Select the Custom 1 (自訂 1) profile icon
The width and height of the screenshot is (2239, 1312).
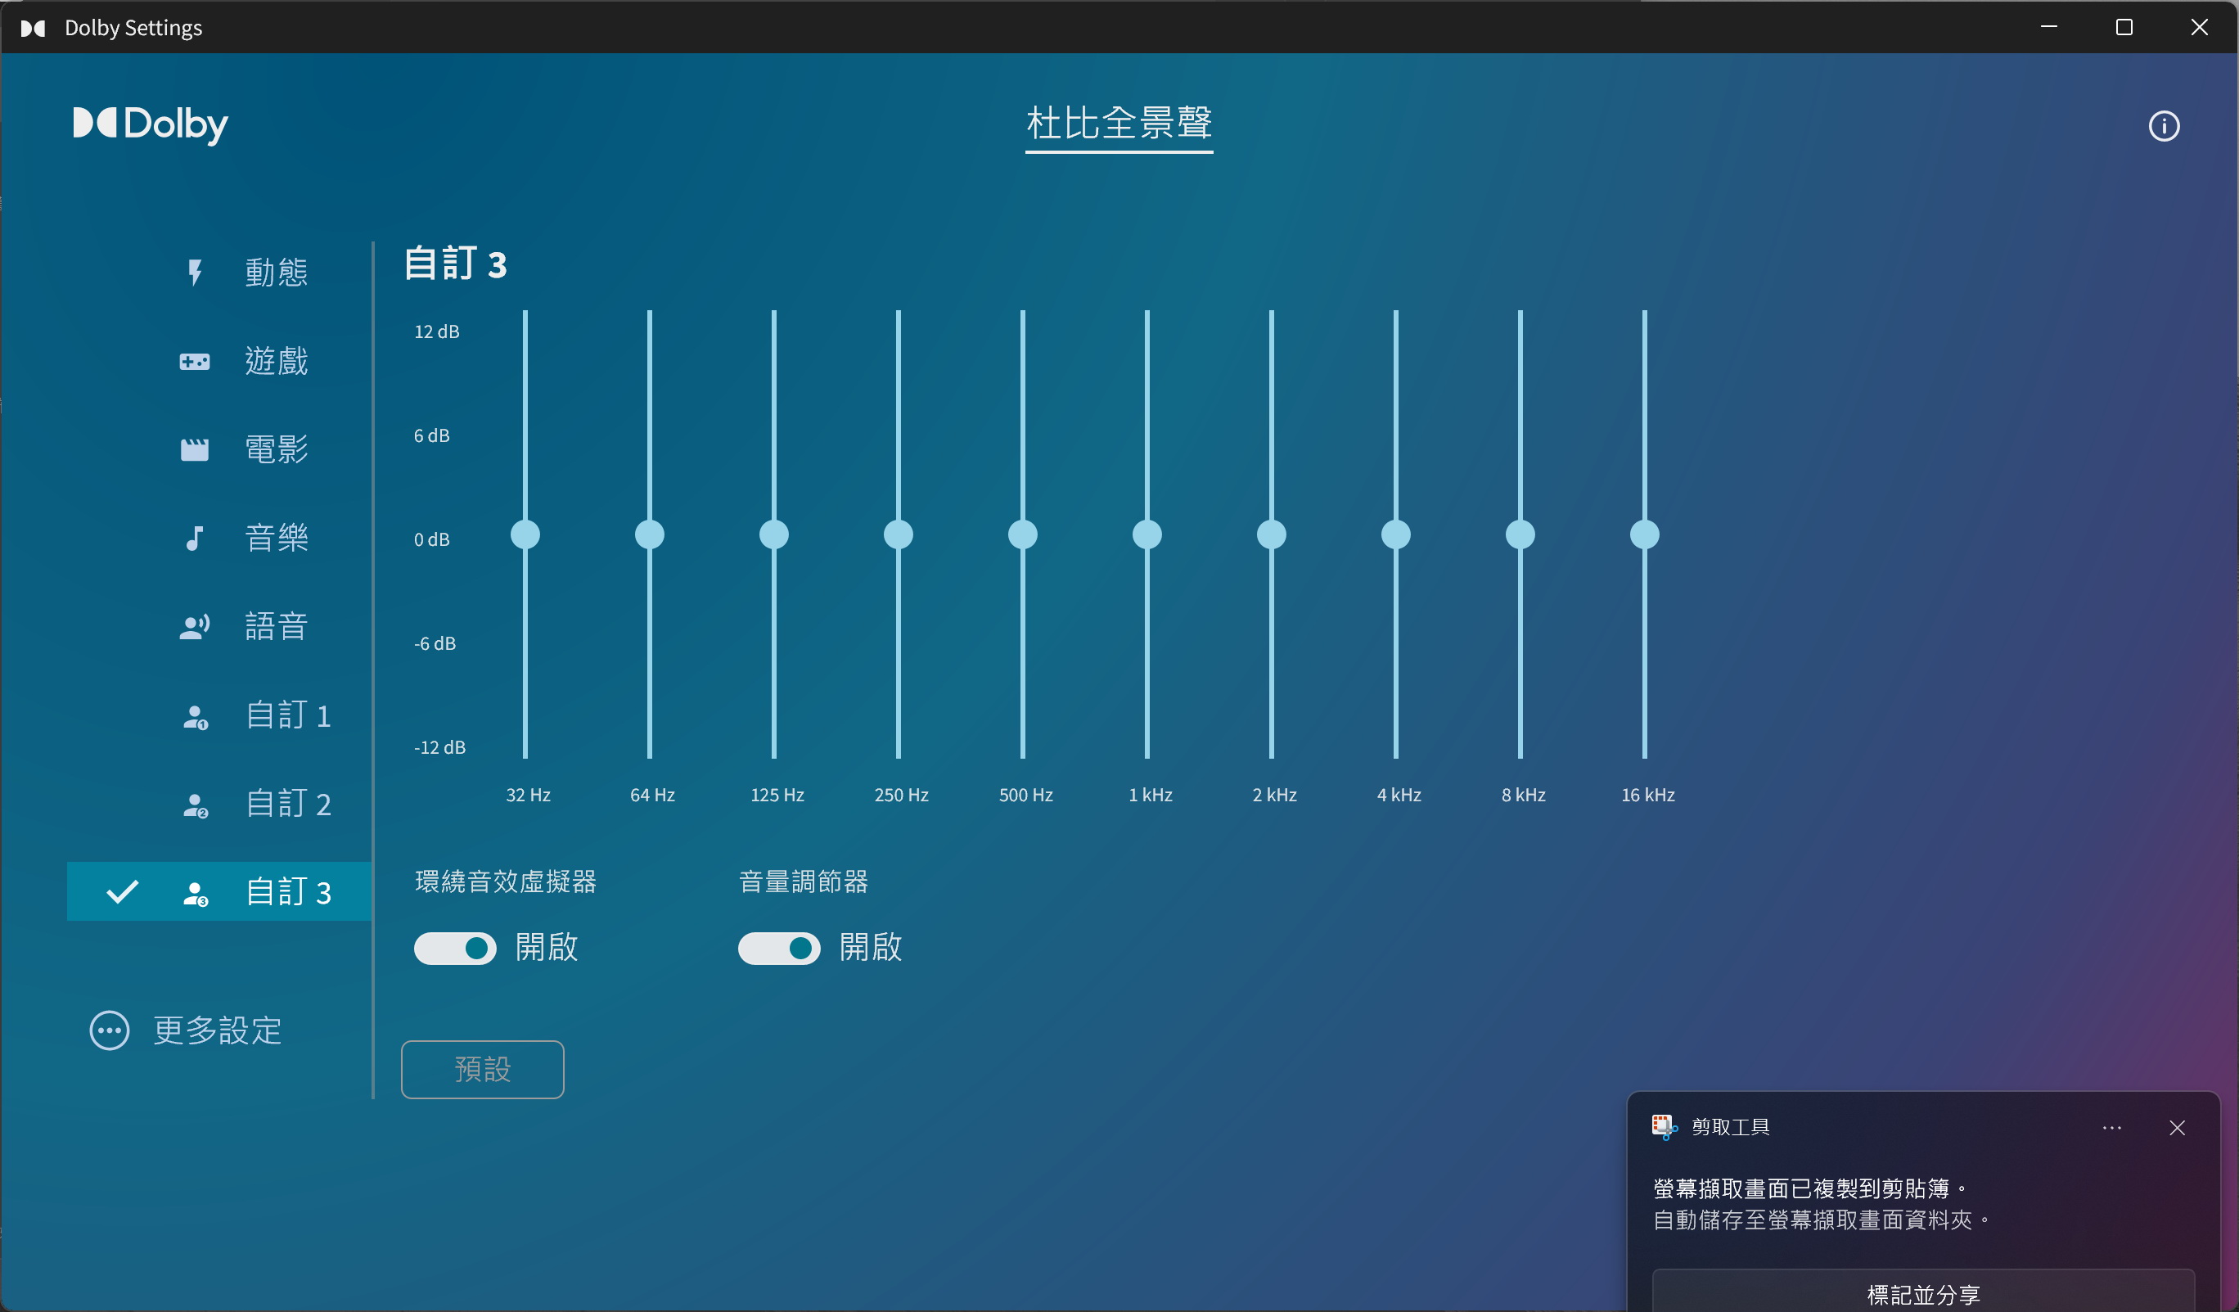click(x=195, y=716)
